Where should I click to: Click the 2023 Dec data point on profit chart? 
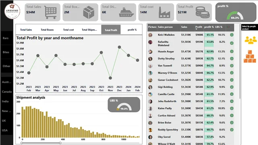pyautogui.click(x=119, y=47)
